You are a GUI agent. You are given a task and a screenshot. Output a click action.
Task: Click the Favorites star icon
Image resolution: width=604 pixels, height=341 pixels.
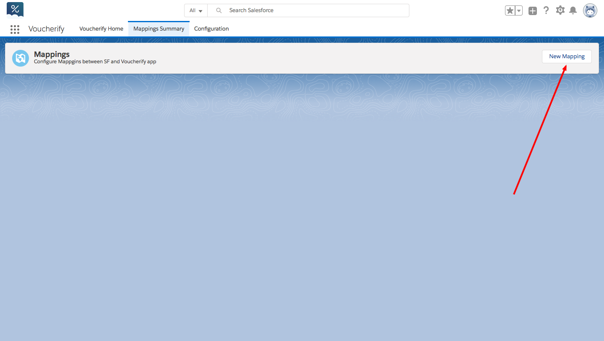(510, 10)
